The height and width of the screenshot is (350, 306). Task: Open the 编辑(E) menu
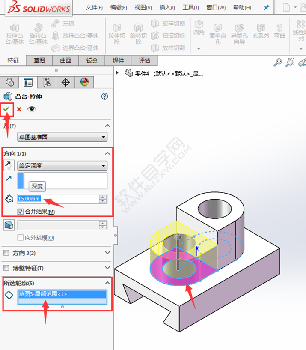pyautogui.click(x=119, y=8)
